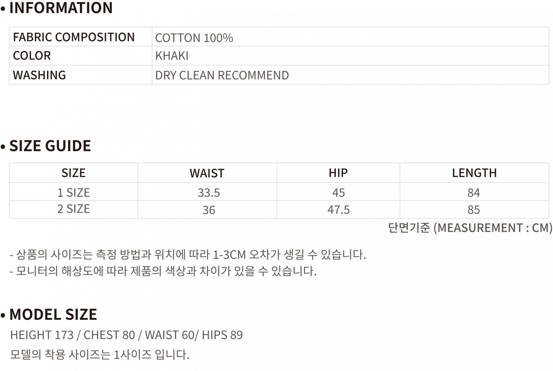Click the COLOR row label
This screenshot has width=553, height=371.
click(x=32, y=56)
